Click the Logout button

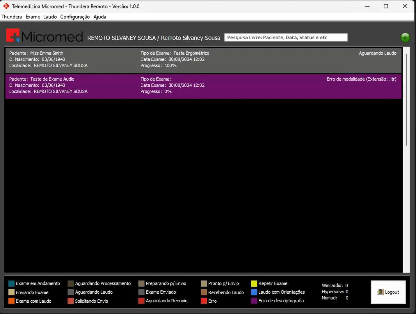click(388, 292)
